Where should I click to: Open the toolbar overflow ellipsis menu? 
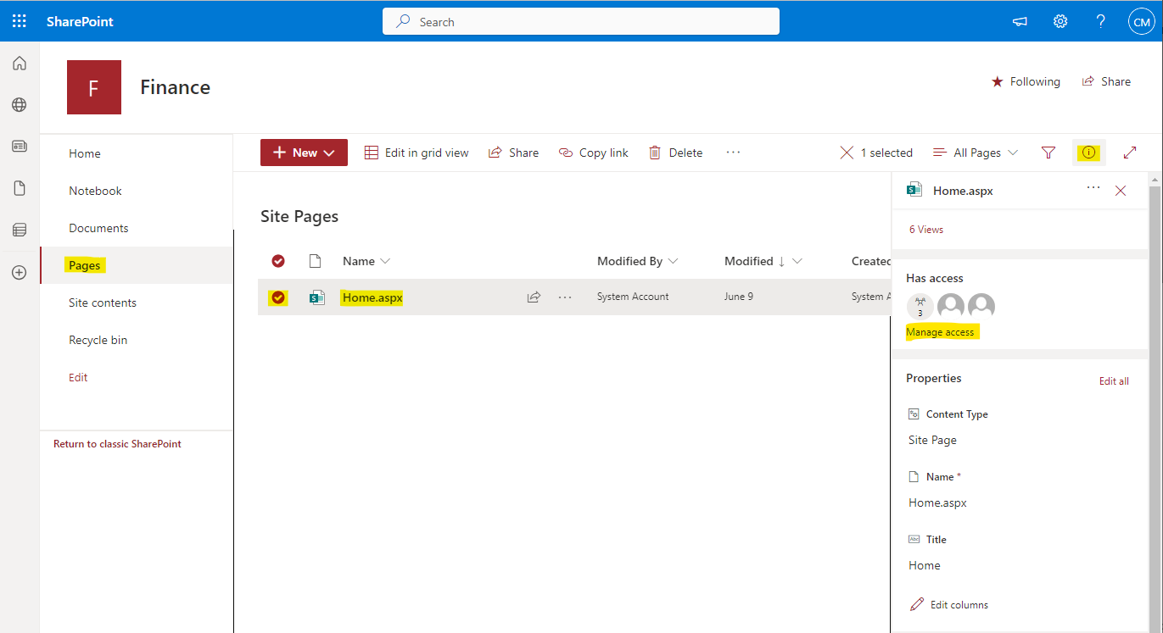(732, 152)
